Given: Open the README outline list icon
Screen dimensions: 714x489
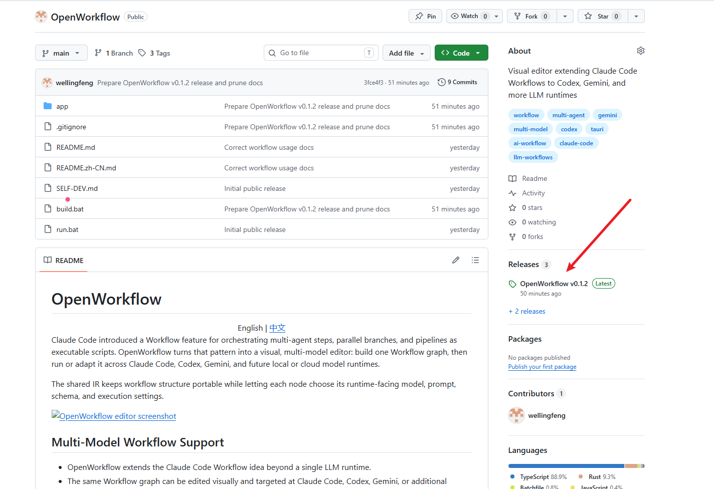Looking at the screenshot, I should click(x=475, y=260).
